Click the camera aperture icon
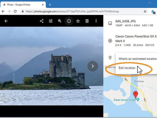The image size is (157, 118). (110, 41)
